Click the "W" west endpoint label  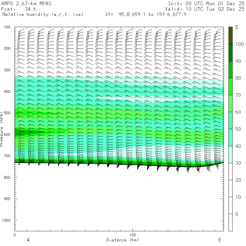28,240
